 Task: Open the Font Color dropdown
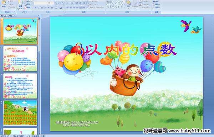(61, 8)
